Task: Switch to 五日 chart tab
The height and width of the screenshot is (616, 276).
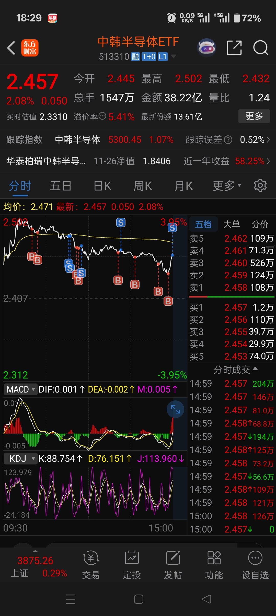Action: 61,186
